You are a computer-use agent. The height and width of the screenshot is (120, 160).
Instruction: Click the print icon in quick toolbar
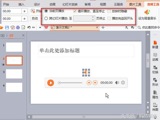pos(18,28)
